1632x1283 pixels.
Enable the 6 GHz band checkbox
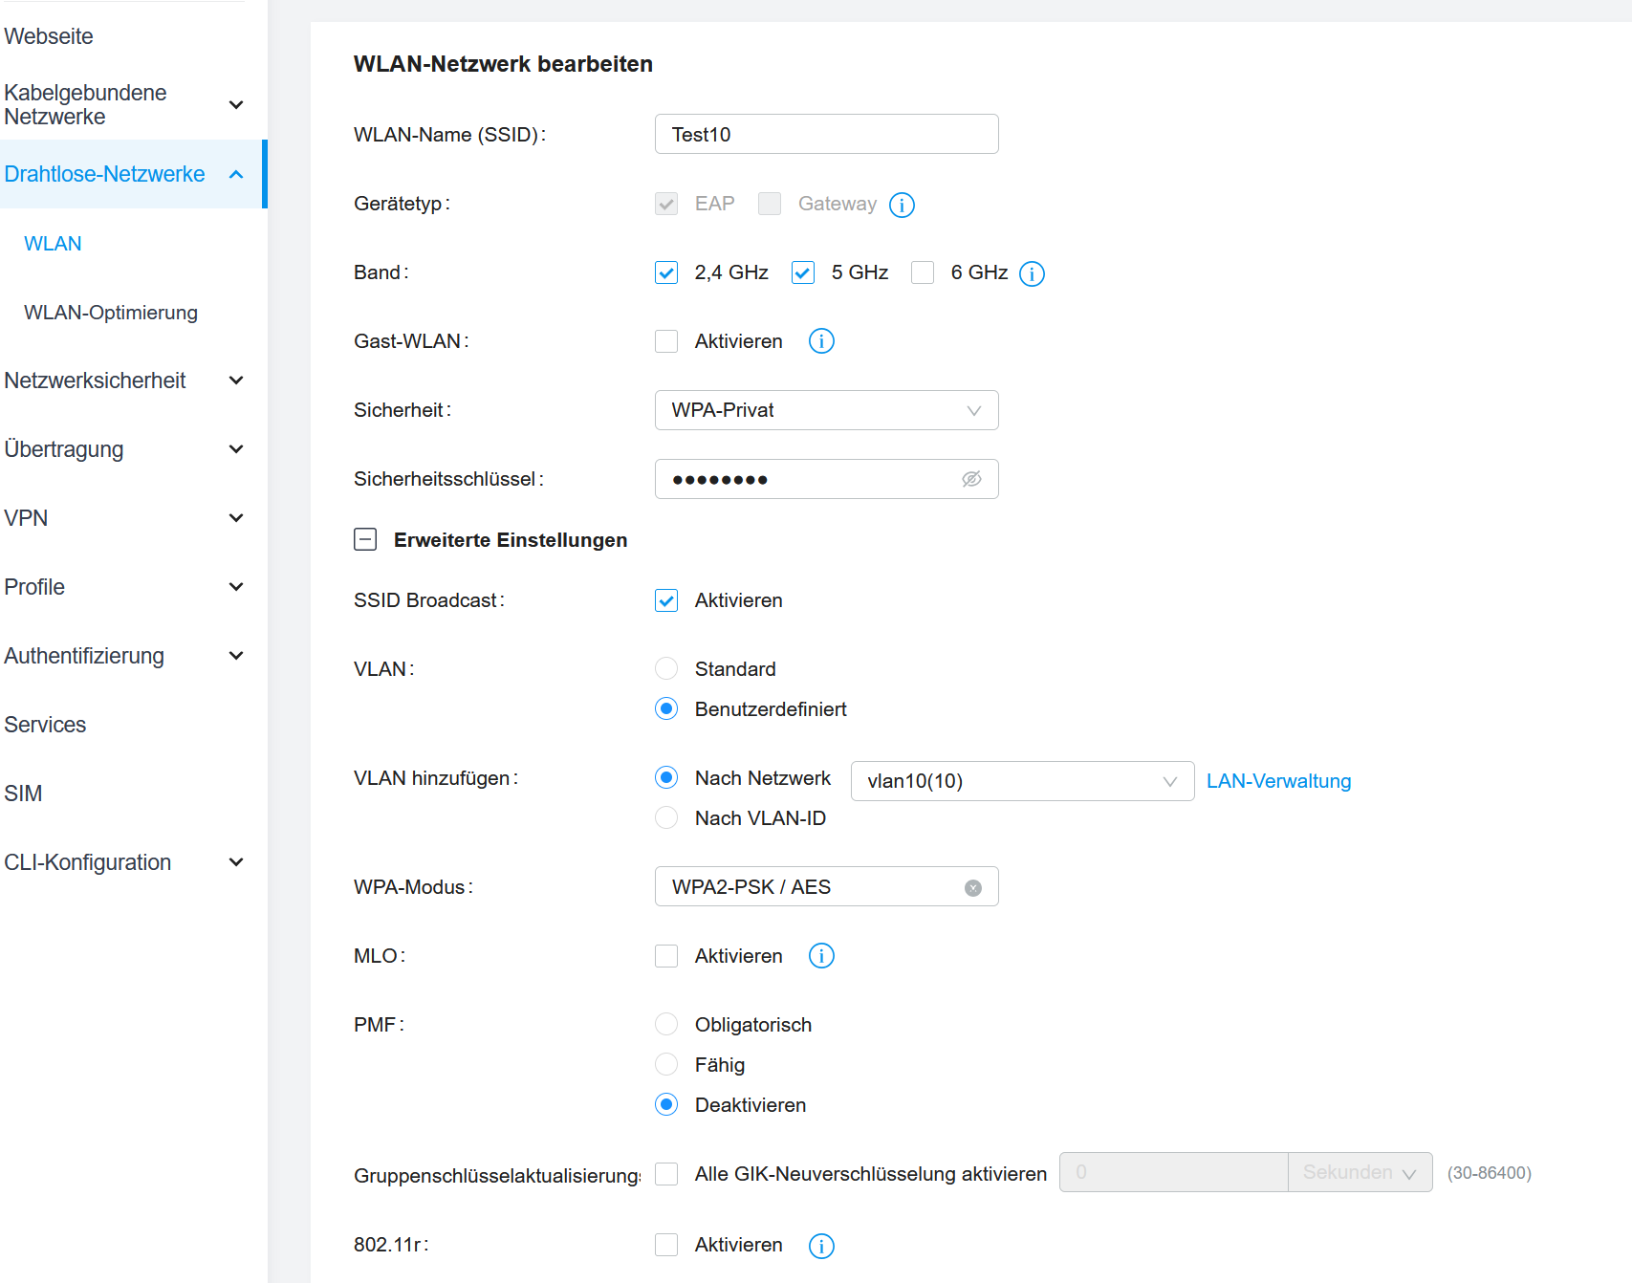pos(923,273)
